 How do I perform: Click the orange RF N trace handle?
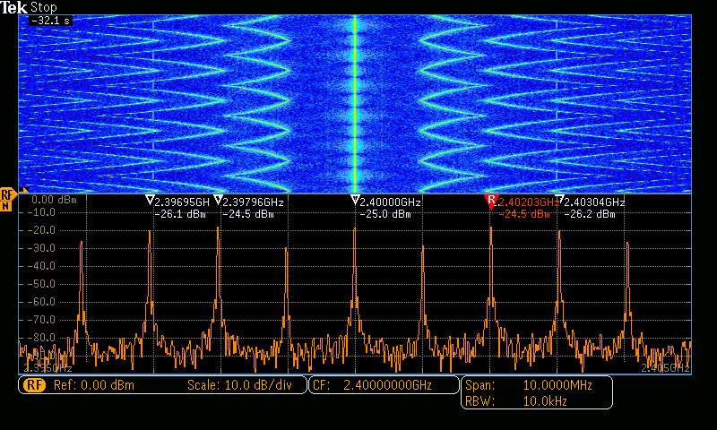[7, 199]
